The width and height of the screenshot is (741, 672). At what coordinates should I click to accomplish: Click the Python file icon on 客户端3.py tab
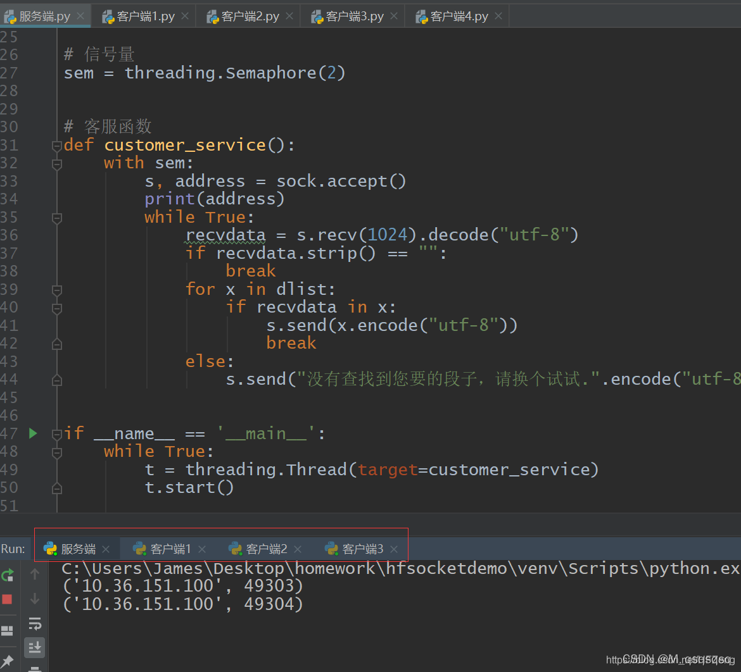317,17
